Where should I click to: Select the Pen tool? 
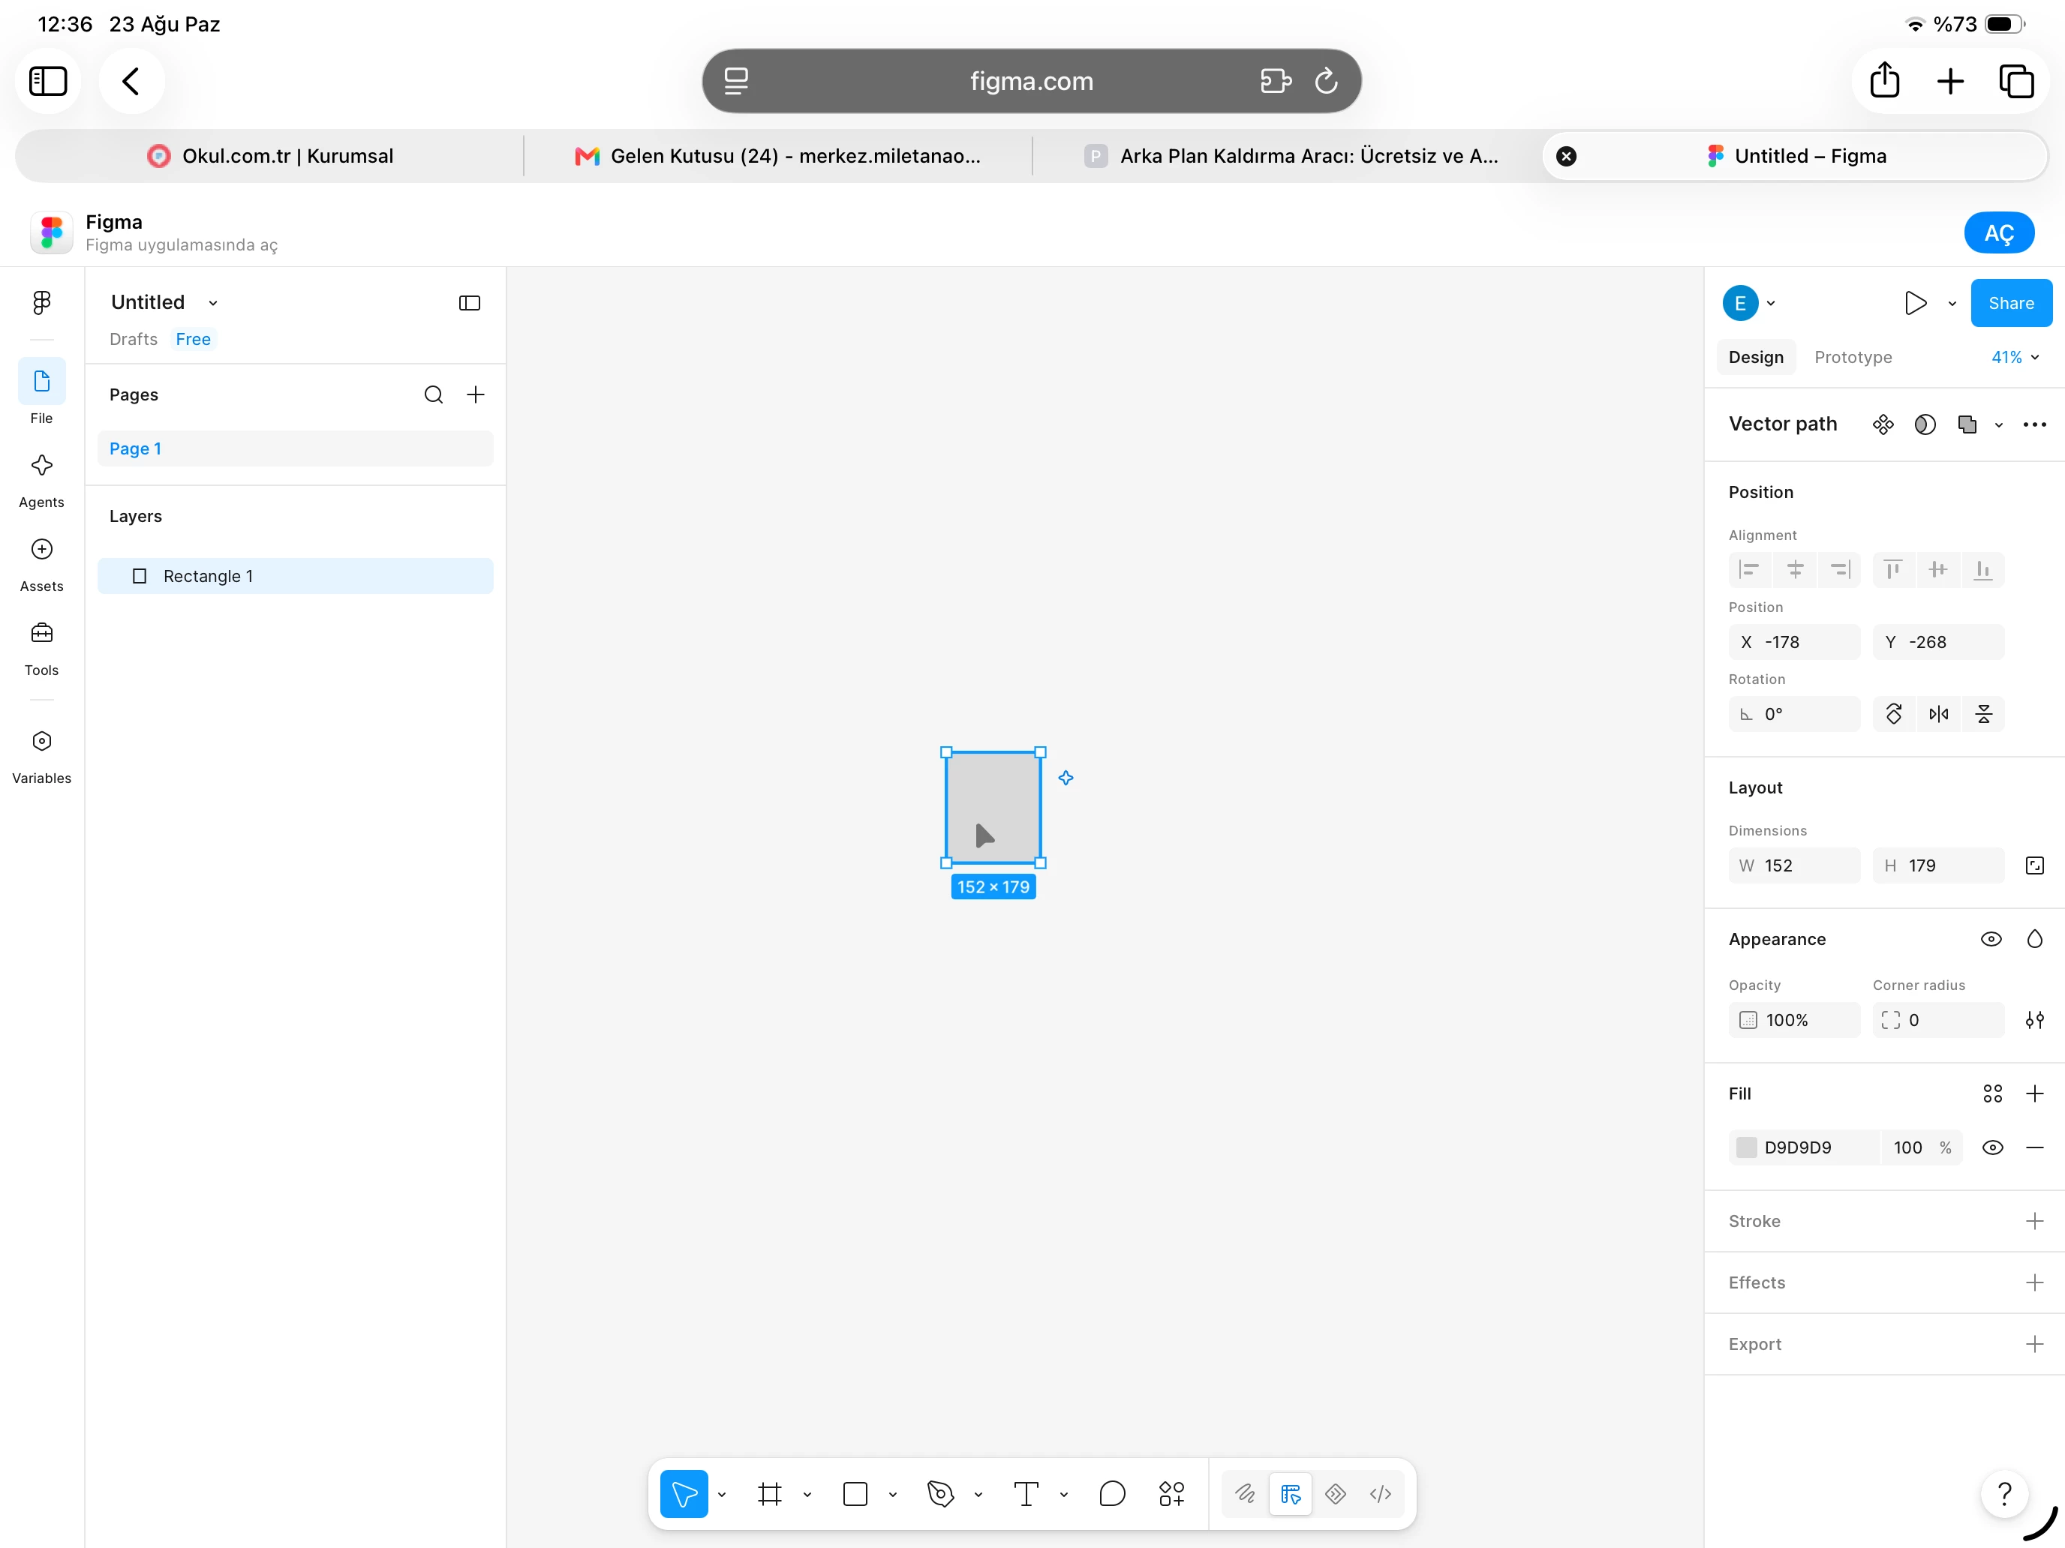940,1494
